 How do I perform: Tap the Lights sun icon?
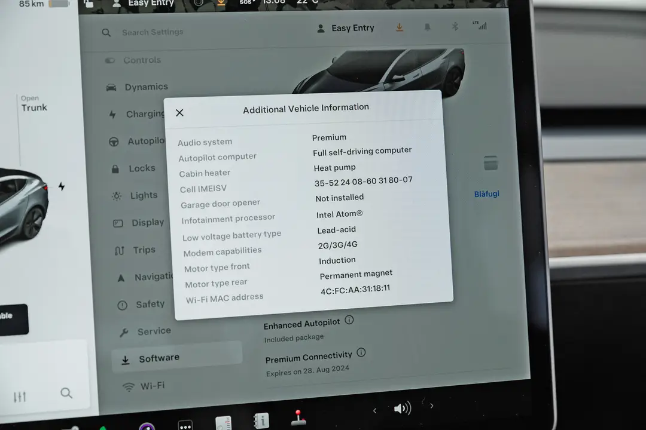pyautogui.click(x=117, y=196)
